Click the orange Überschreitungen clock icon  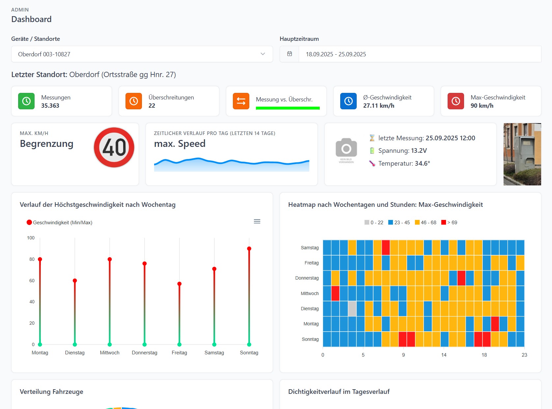[134, 101]
